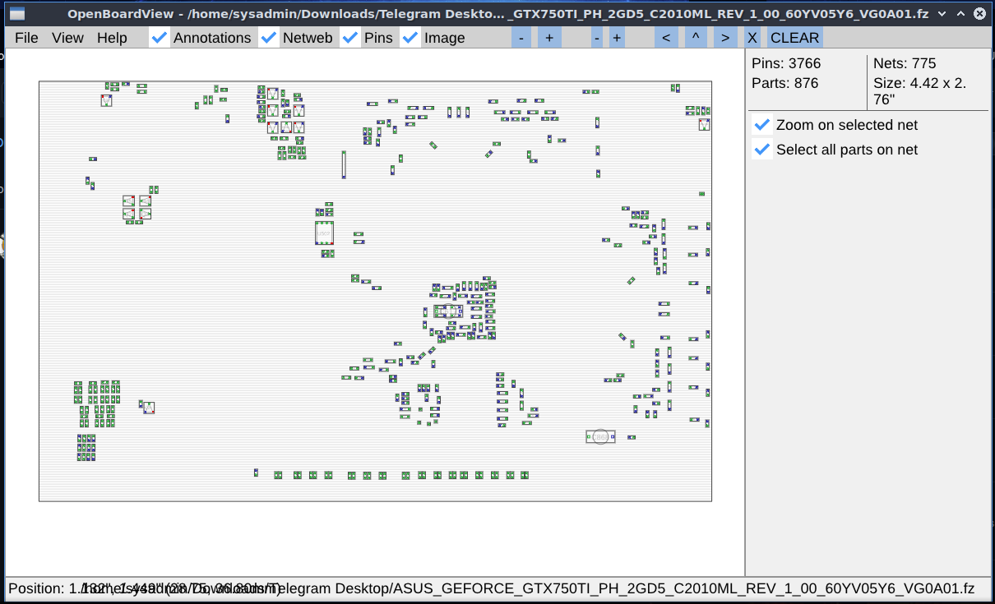
Task: Toggle the Netweb overlay off
Action: point(268,37)
